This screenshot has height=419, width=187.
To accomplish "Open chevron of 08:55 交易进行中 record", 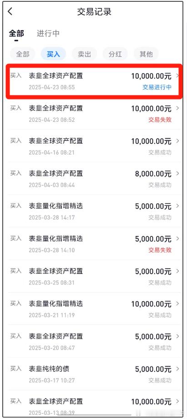I will coord(177,76).
